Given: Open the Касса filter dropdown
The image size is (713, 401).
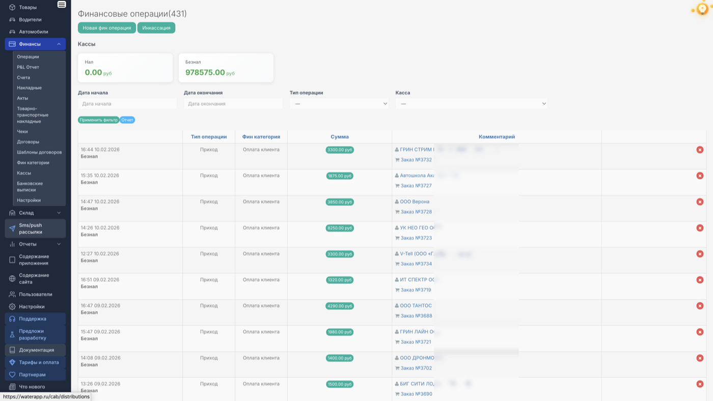Looking at the screenshot, I should 471,104.
